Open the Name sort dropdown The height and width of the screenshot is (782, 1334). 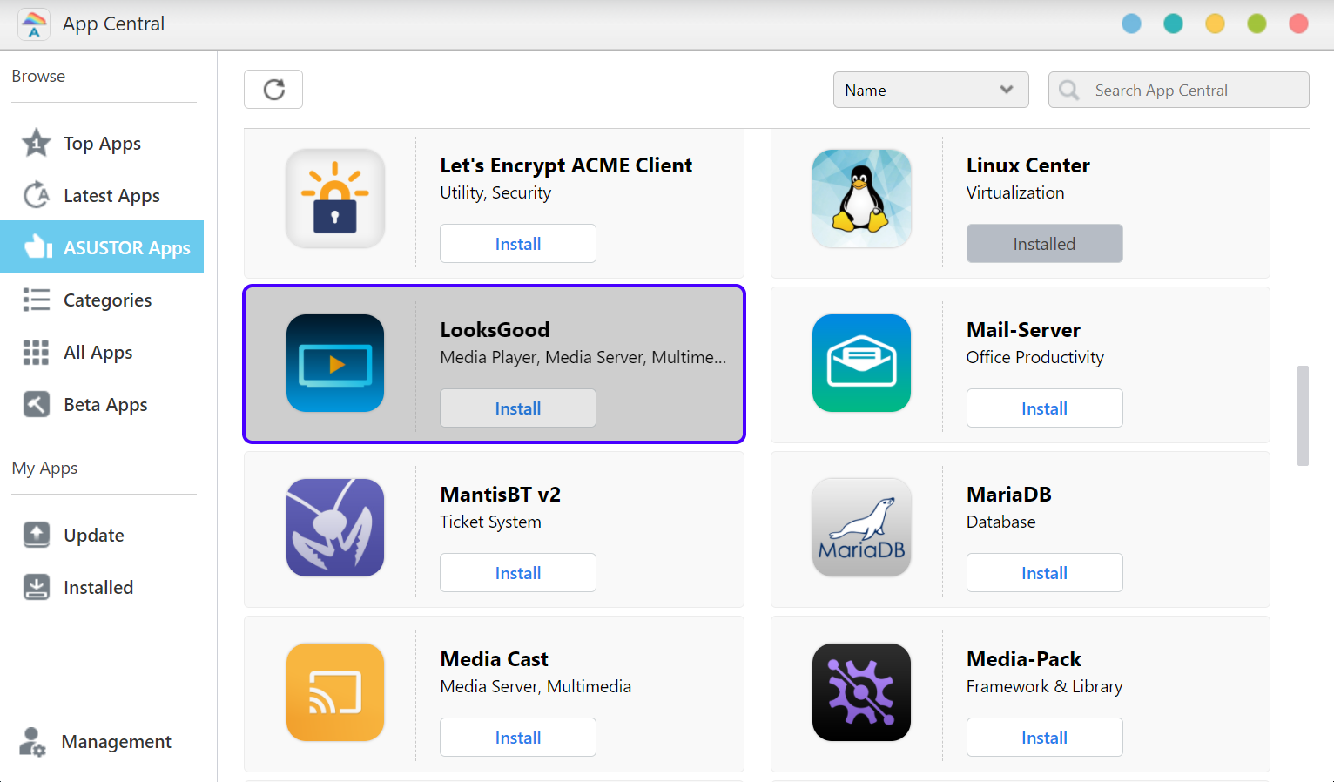(x=931, y=90)
